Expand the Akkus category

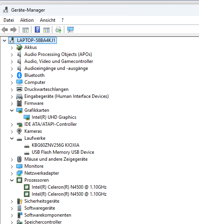[12, 48]
